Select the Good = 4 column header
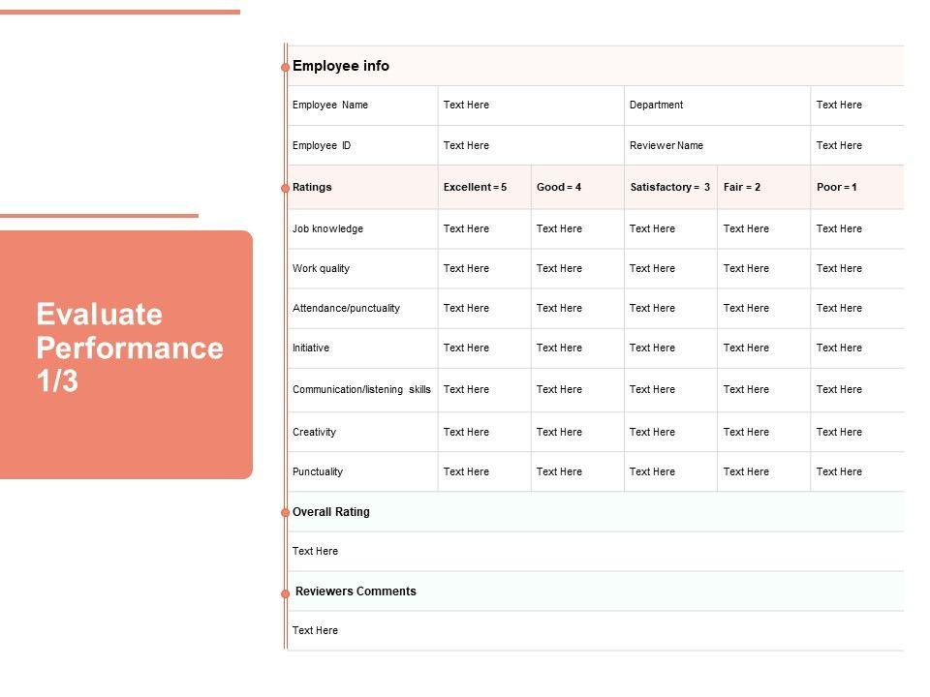930x697 pixels. [559, 188]
